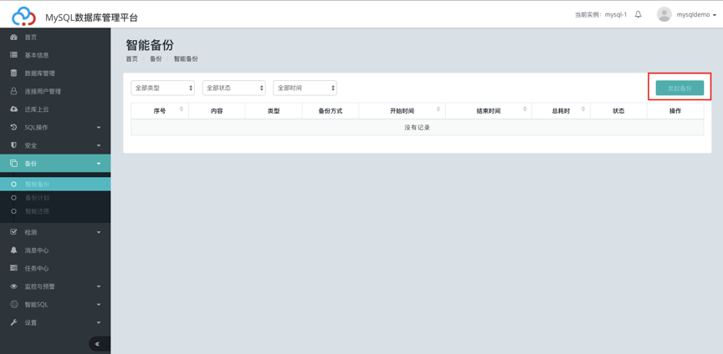The image size is (723, 354).
Task: Click the 首页 dashboard icon in sidebar
Action: (x=14, y=38)
